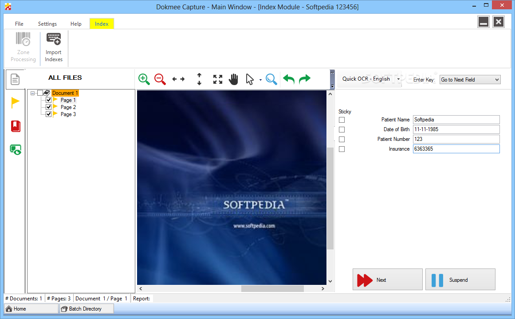Fit image to width
515x319 pixels.
178,79
